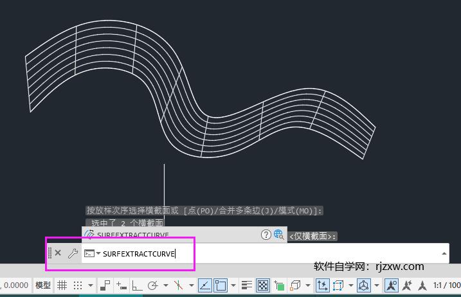Open the 1:1 / 100 annotation scale
Screen dimensions: 461x297
[x=447, y=285]
